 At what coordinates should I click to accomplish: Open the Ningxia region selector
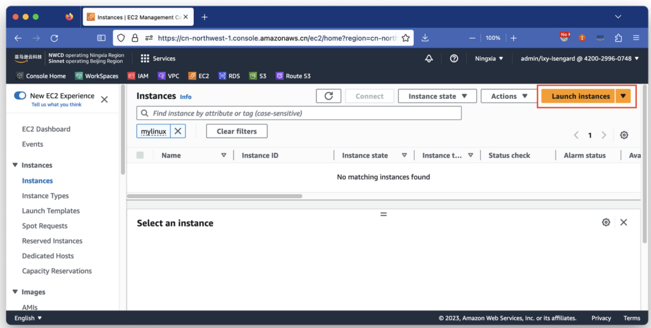[489, 58]
